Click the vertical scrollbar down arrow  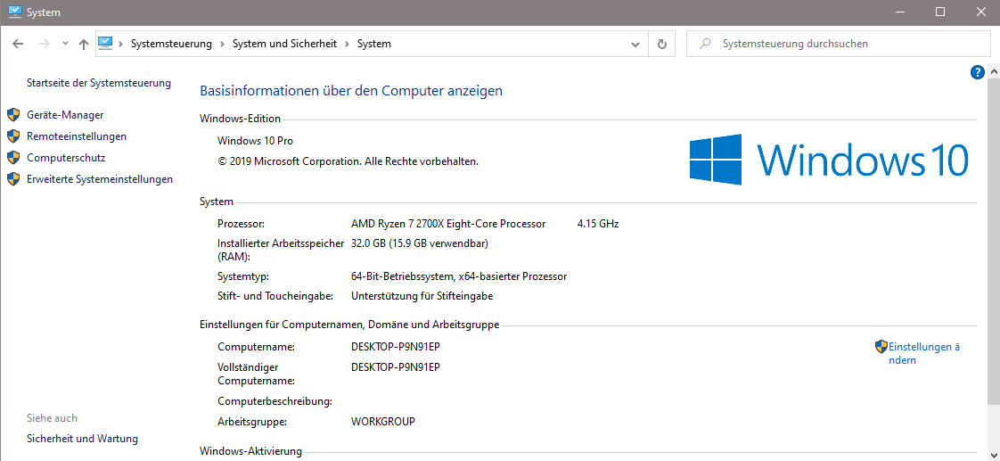[x=993, y=453]
